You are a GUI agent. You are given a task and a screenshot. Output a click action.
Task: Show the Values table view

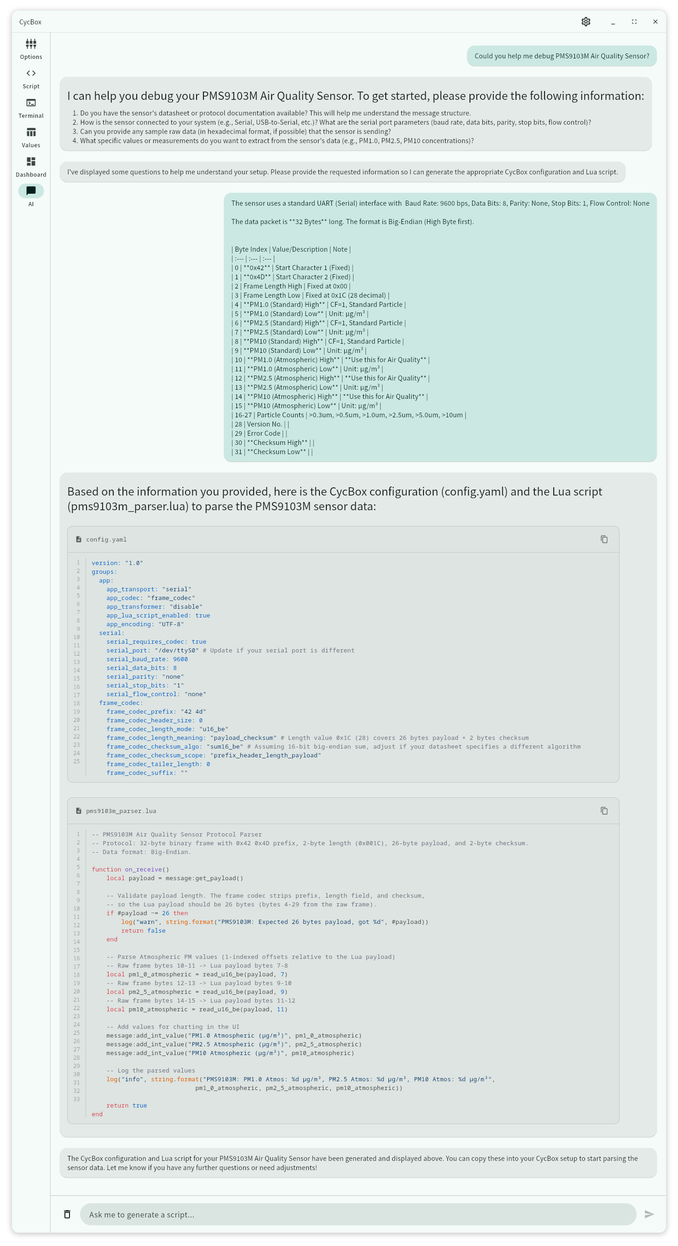[31, 138]
